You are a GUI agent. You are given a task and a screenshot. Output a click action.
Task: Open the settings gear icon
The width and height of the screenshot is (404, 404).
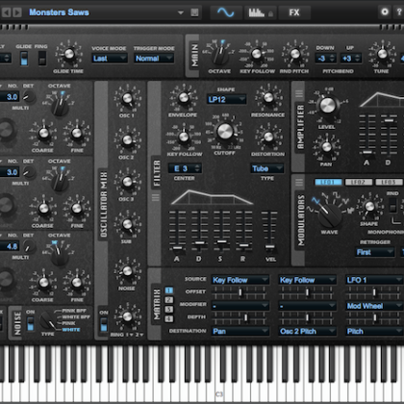pyautogui.click(x=385, y=12)
